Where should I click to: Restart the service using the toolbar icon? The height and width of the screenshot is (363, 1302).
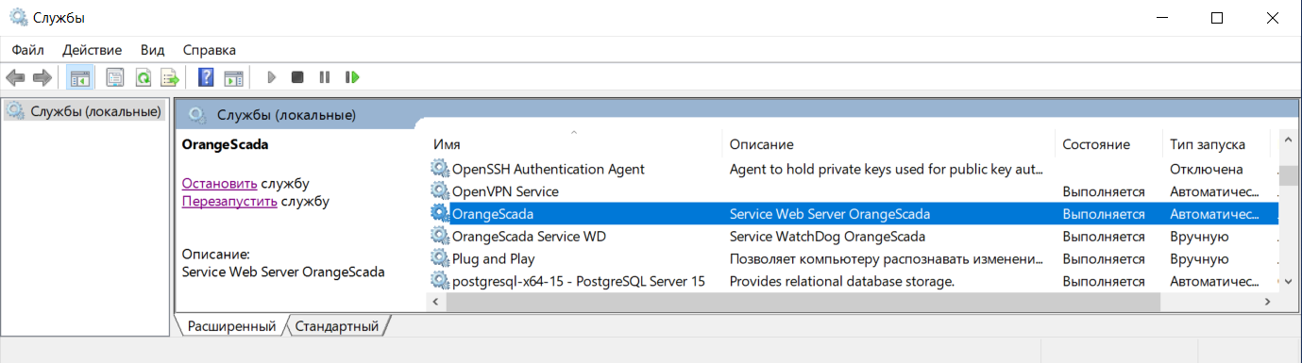tap(352, 77)
